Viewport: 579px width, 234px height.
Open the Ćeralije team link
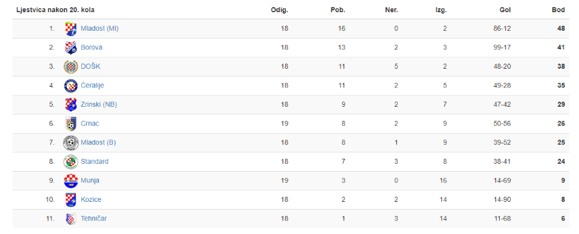92,85
